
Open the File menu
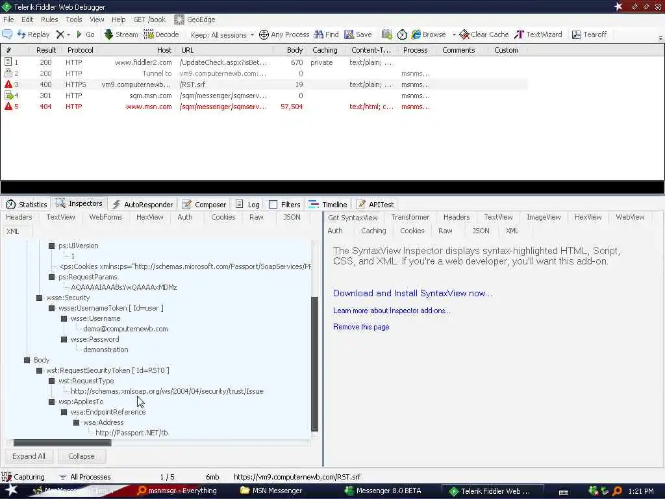tap(8, 19)
